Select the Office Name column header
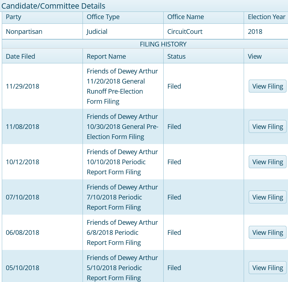This screenshot has height=282, width=288. (x=186, y=17)
